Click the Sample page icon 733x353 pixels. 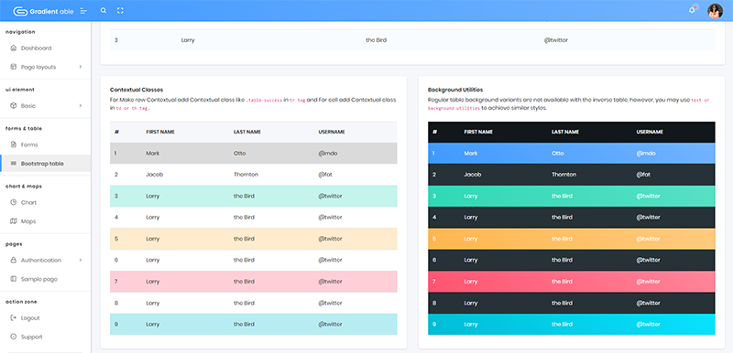pyautogui.click(x=13, y=279)
